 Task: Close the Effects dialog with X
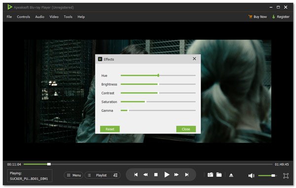pyautogui.click(x=194, y=59)
